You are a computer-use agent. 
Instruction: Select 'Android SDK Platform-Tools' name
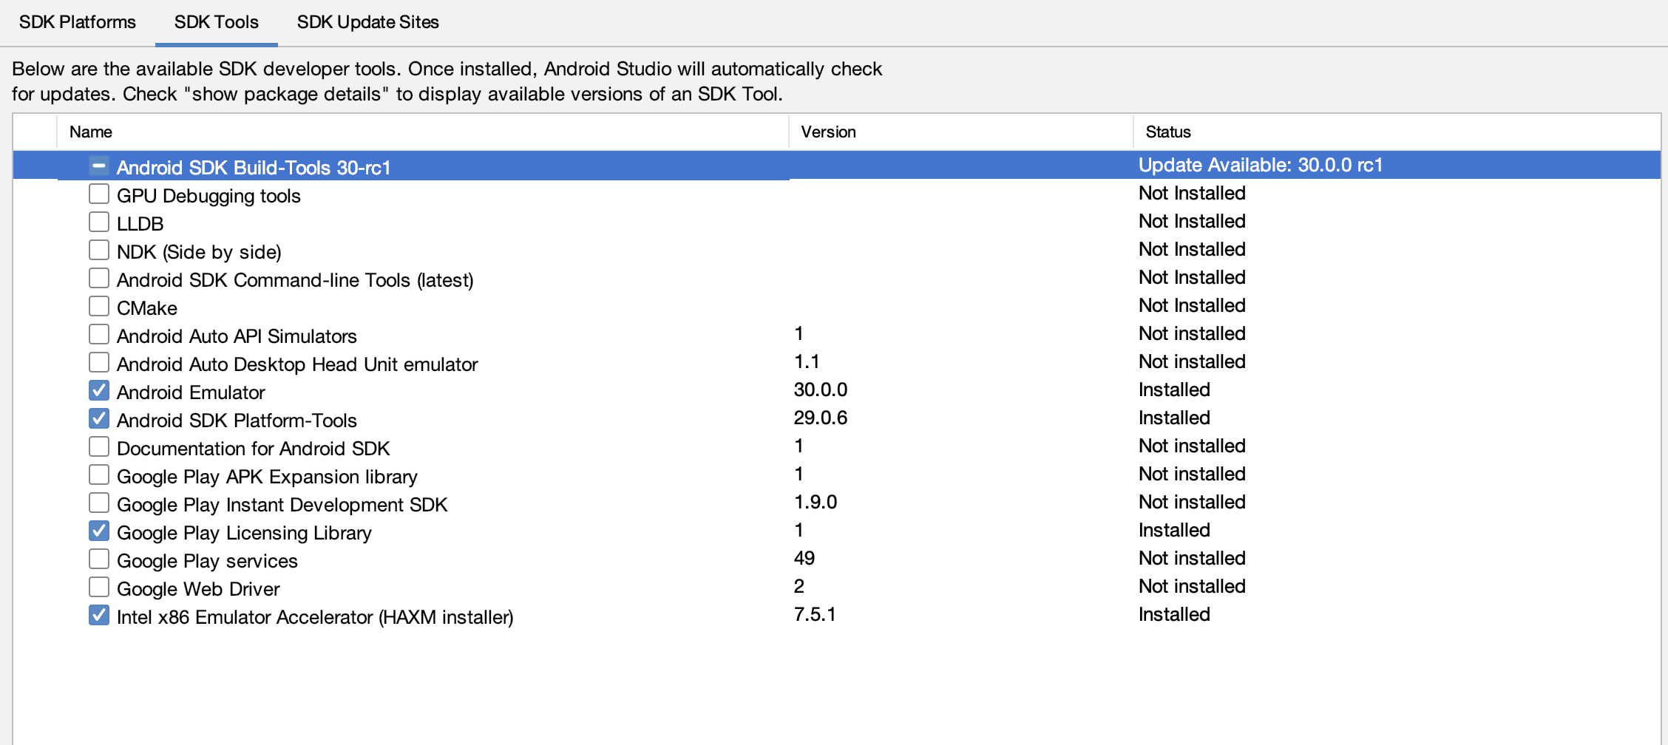click(237, 421)
